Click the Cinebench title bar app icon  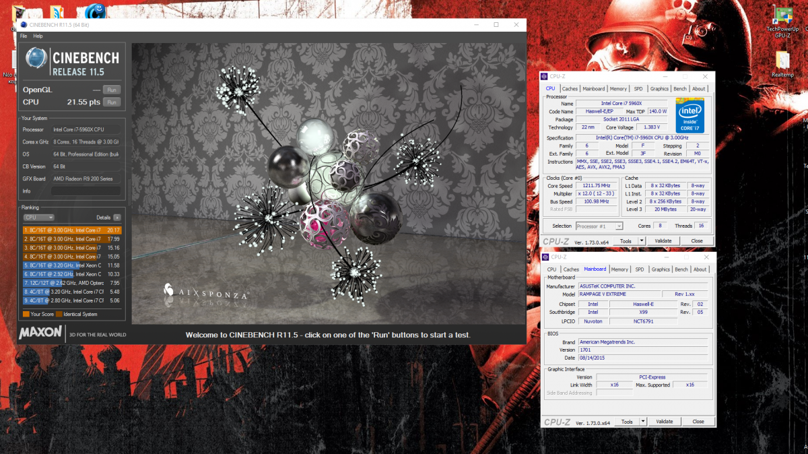[x=24, y=25]
